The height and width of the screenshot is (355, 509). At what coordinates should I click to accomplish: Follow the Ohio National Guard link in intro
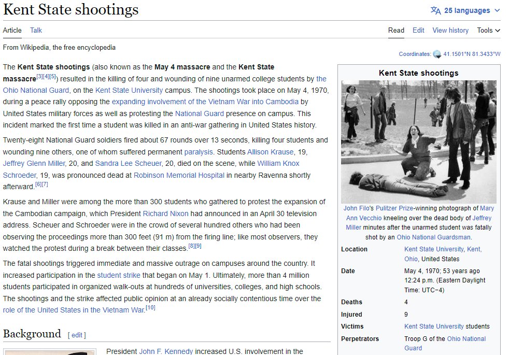(36, 90)
